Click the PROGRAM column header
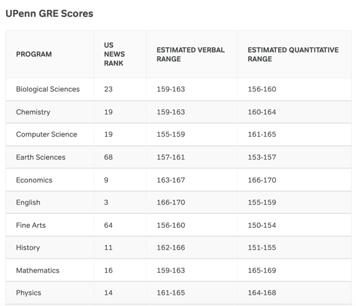This screenshot has height=306, width=356. tap(34, 54)
